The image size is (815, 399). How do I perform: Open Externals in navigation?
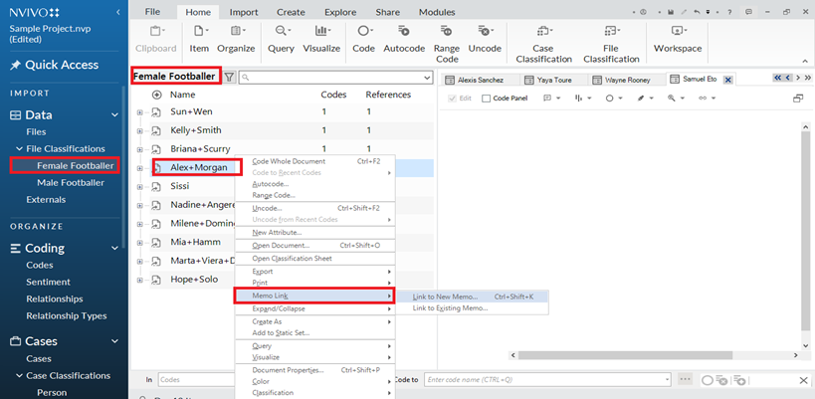46,199
